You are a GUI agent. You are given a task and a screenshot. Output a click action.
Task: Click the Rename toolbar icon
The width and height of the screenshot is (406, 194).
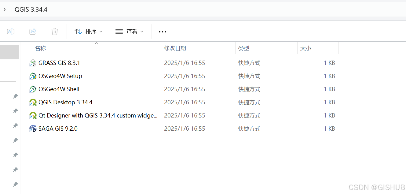11,32
